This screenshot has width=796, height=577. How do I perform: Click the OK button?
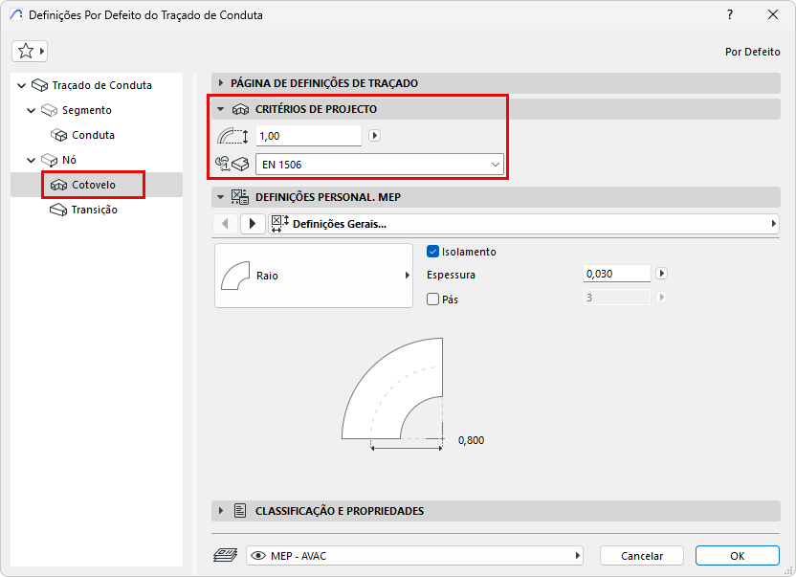pyautogui.click(x=737, y=556)
